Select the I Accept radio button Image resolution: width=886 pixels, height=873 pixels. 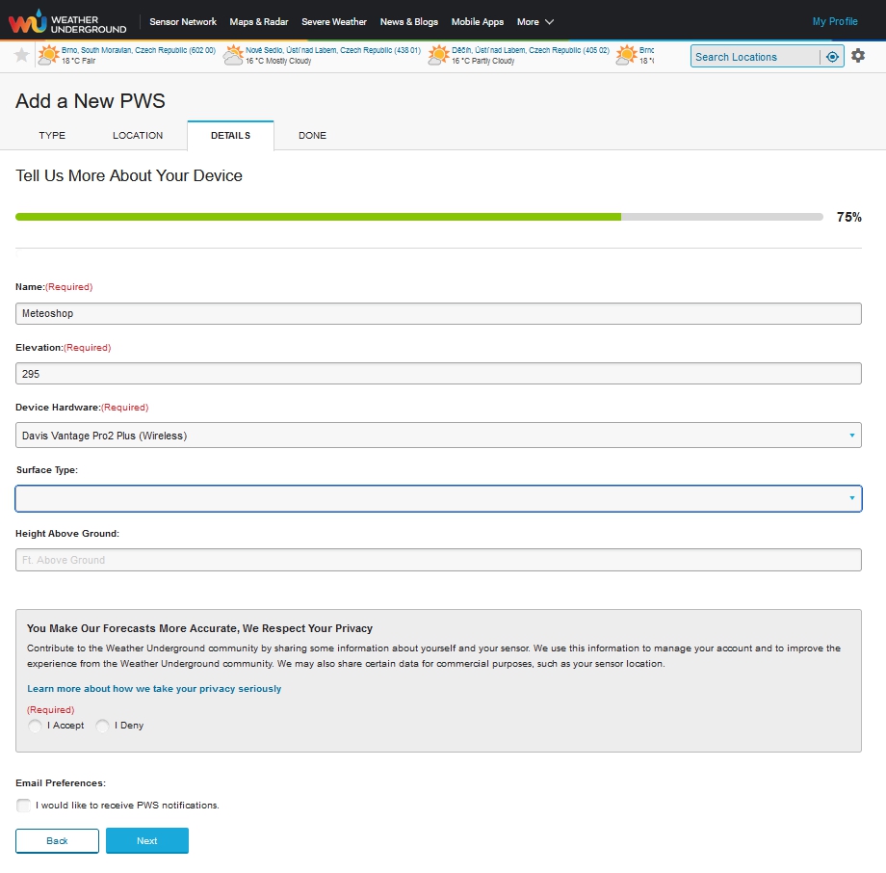[36, 726]
